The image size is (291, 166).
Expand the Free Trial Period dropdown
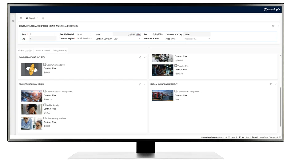(x=85, y=34)
